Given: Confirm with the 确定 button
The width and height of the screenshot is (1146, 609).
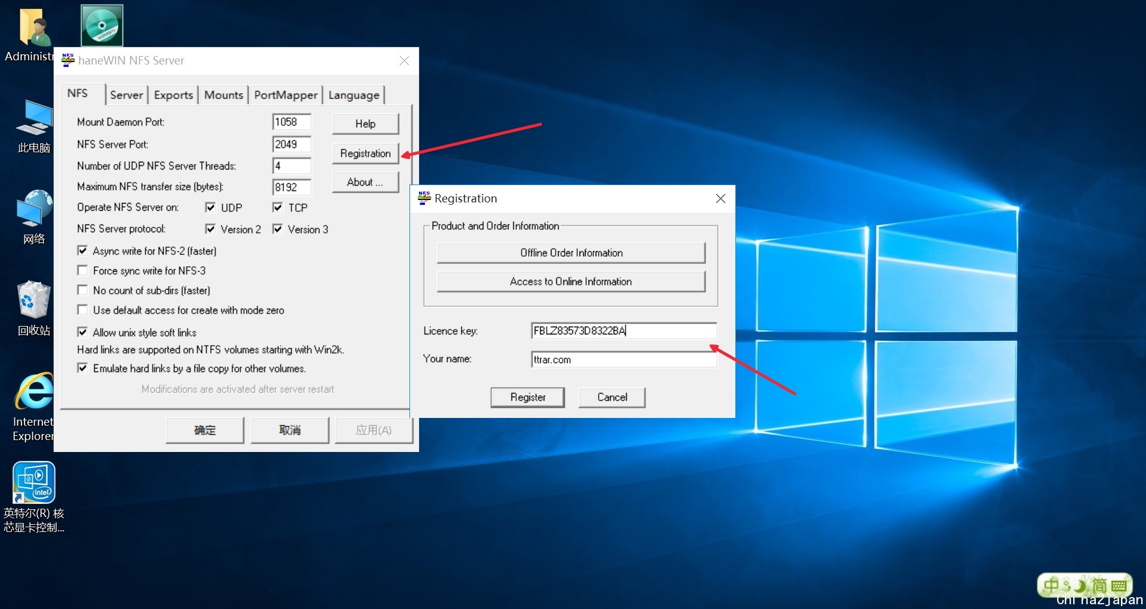Looking at the screenshot, I should [x=205, y=430].
